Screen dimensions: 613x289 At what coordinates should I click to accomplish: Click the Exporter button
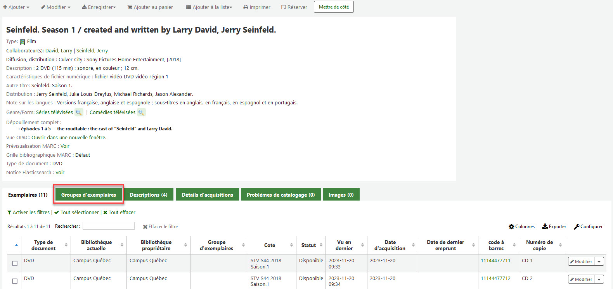[554, 227]
